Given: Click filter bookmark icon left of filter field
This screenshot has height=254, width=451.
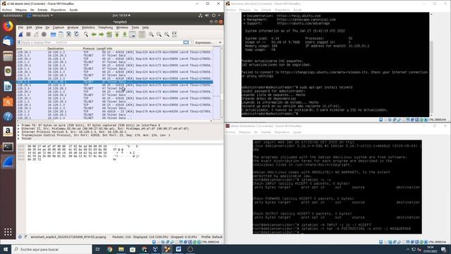Looking at the screenshot, I should tap(19, 42).
